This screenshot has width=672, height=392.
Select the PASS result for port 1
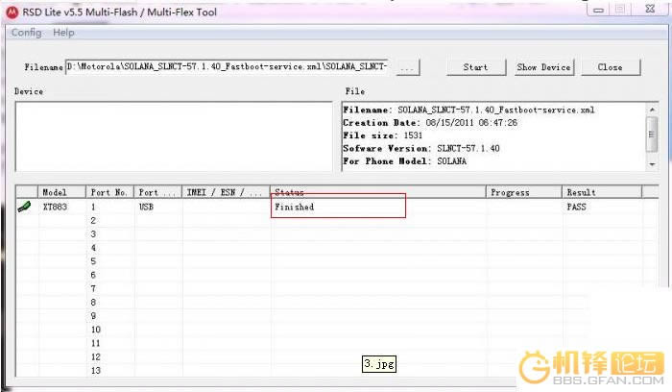pyautogui.click(x=576, y=207)
